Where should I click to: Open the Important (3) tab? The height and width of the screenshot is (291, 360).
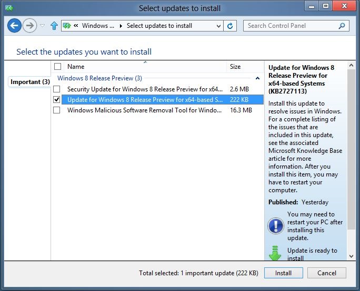coord(30,82)
